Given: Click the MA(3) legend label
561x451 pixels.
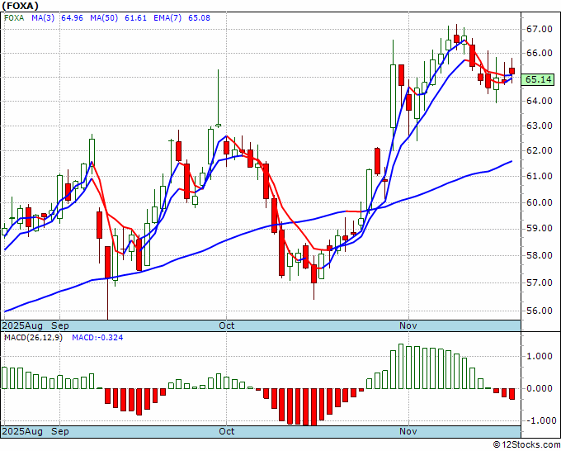Looking at the screenshot, I should [x=43, y=18].
